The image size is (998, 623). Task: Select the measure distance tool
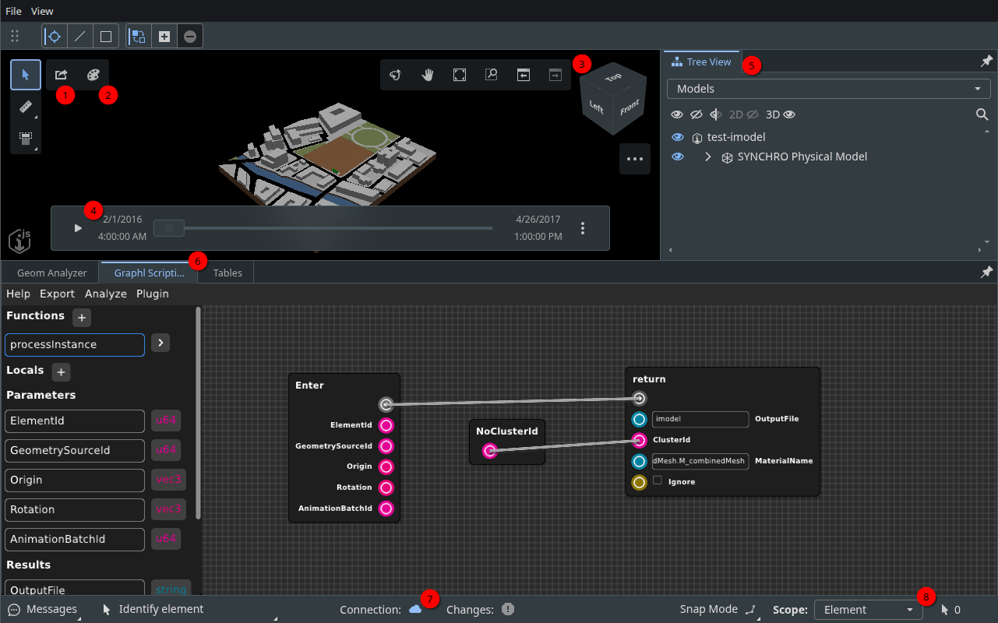point(26,106)
